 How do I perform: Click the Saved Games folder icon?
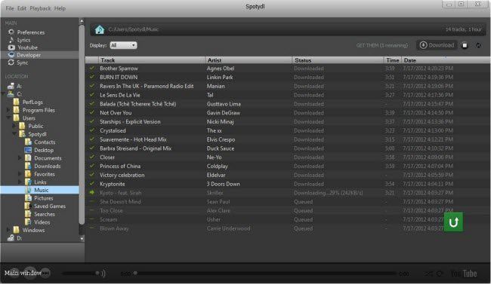coord(28,206)
